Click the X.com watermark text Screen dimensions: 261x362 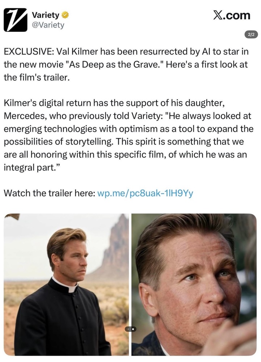pyautogui.click(x=232, y=15)
